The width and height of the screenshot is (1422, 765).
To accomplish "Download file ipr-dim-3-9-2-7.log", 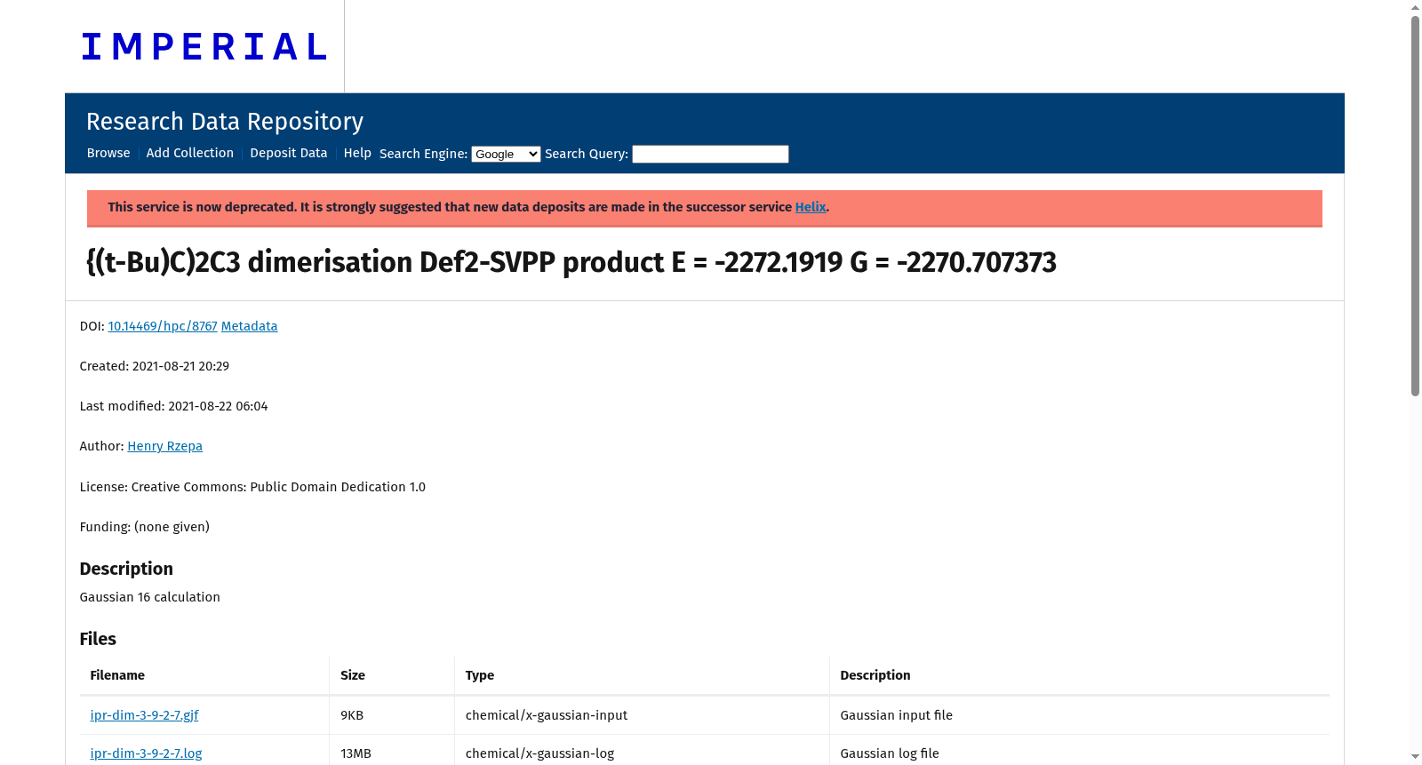I will 146,753.
